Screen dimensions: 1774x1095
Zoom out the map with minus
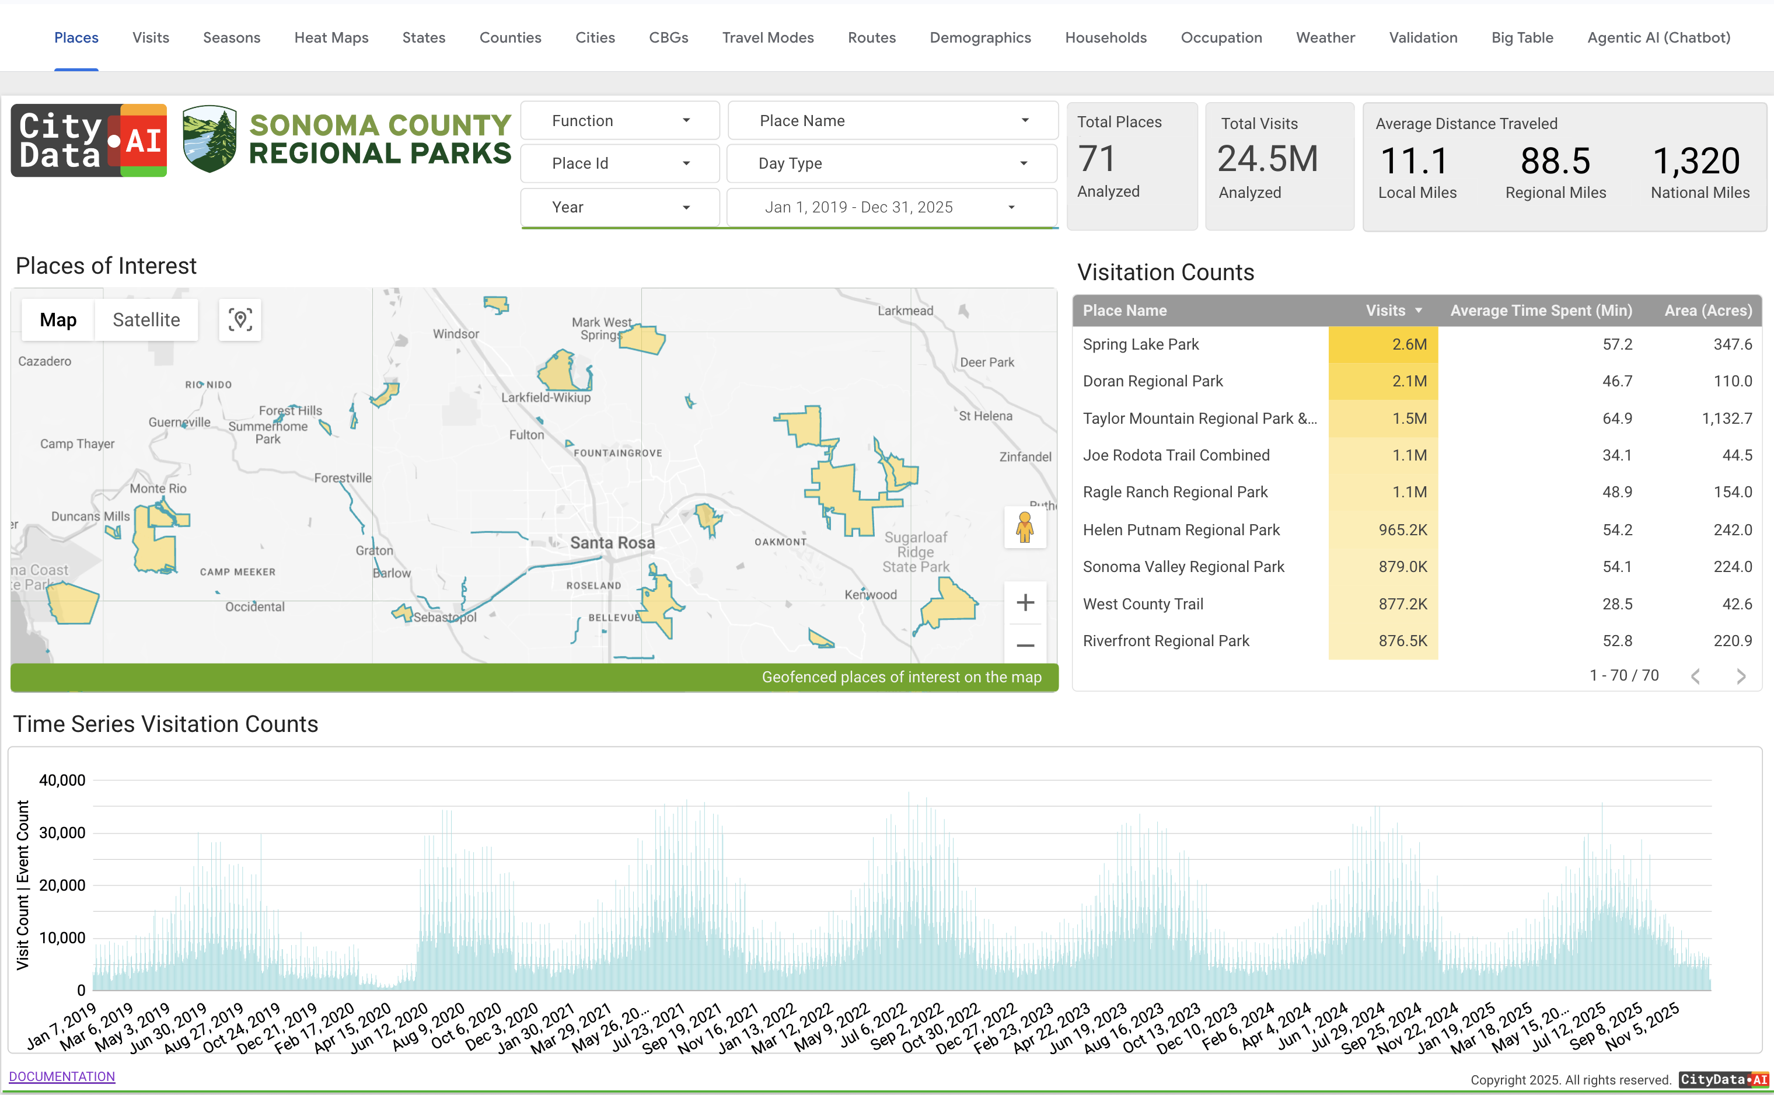click(1025, 646)
